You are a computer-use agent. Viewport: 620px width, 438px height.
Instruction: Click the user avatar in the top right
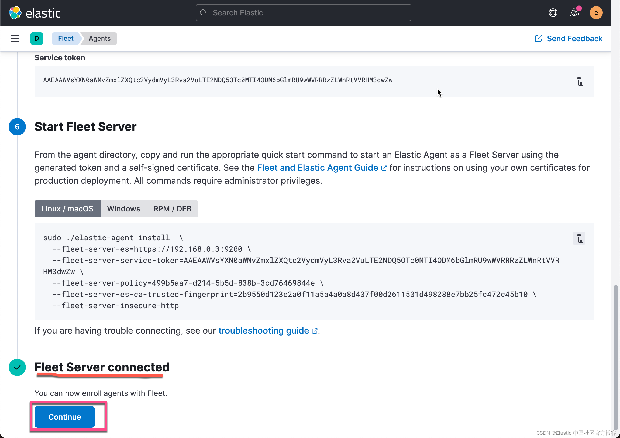pyautogui.click(x=596, y=12)
